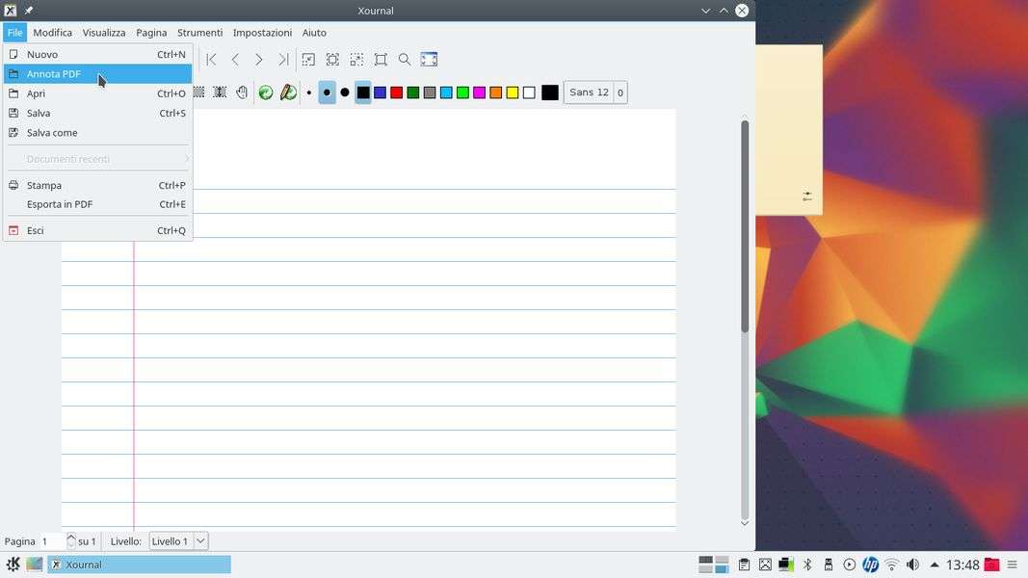Expand the system tray hidden icons arrow

click(934, 565)
